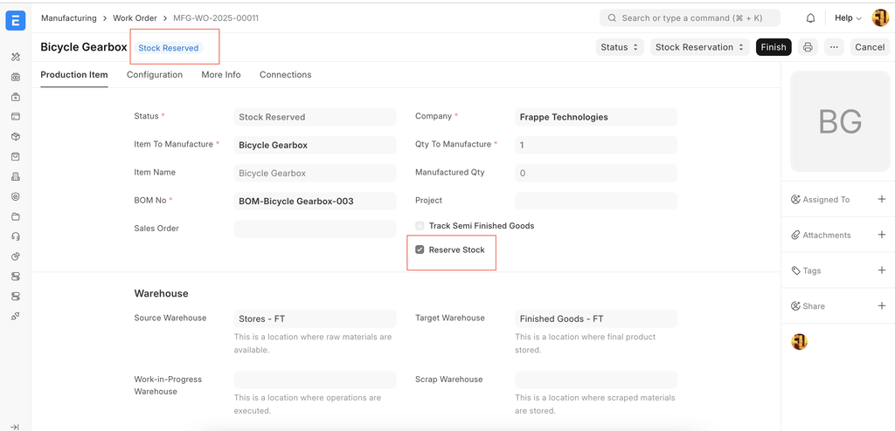The width and height of the screenshot is (895, 431).
Task: Click the printer icon
Action: coord(808,47)
